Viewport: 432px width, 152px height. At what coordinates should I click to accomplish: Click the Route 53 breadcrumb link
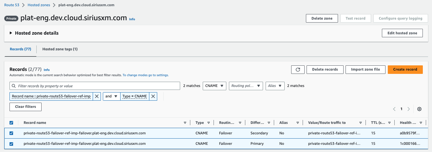coord(11,5)
